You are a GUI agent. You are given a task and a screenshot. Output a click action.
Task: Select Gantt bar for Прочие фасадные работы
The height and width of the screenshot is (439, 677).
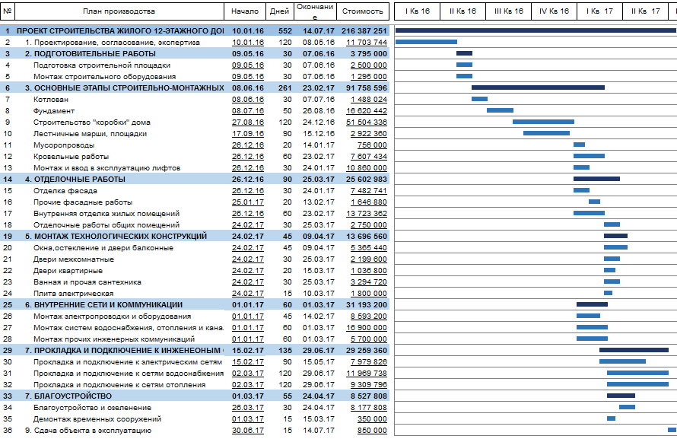coord(595,202)
